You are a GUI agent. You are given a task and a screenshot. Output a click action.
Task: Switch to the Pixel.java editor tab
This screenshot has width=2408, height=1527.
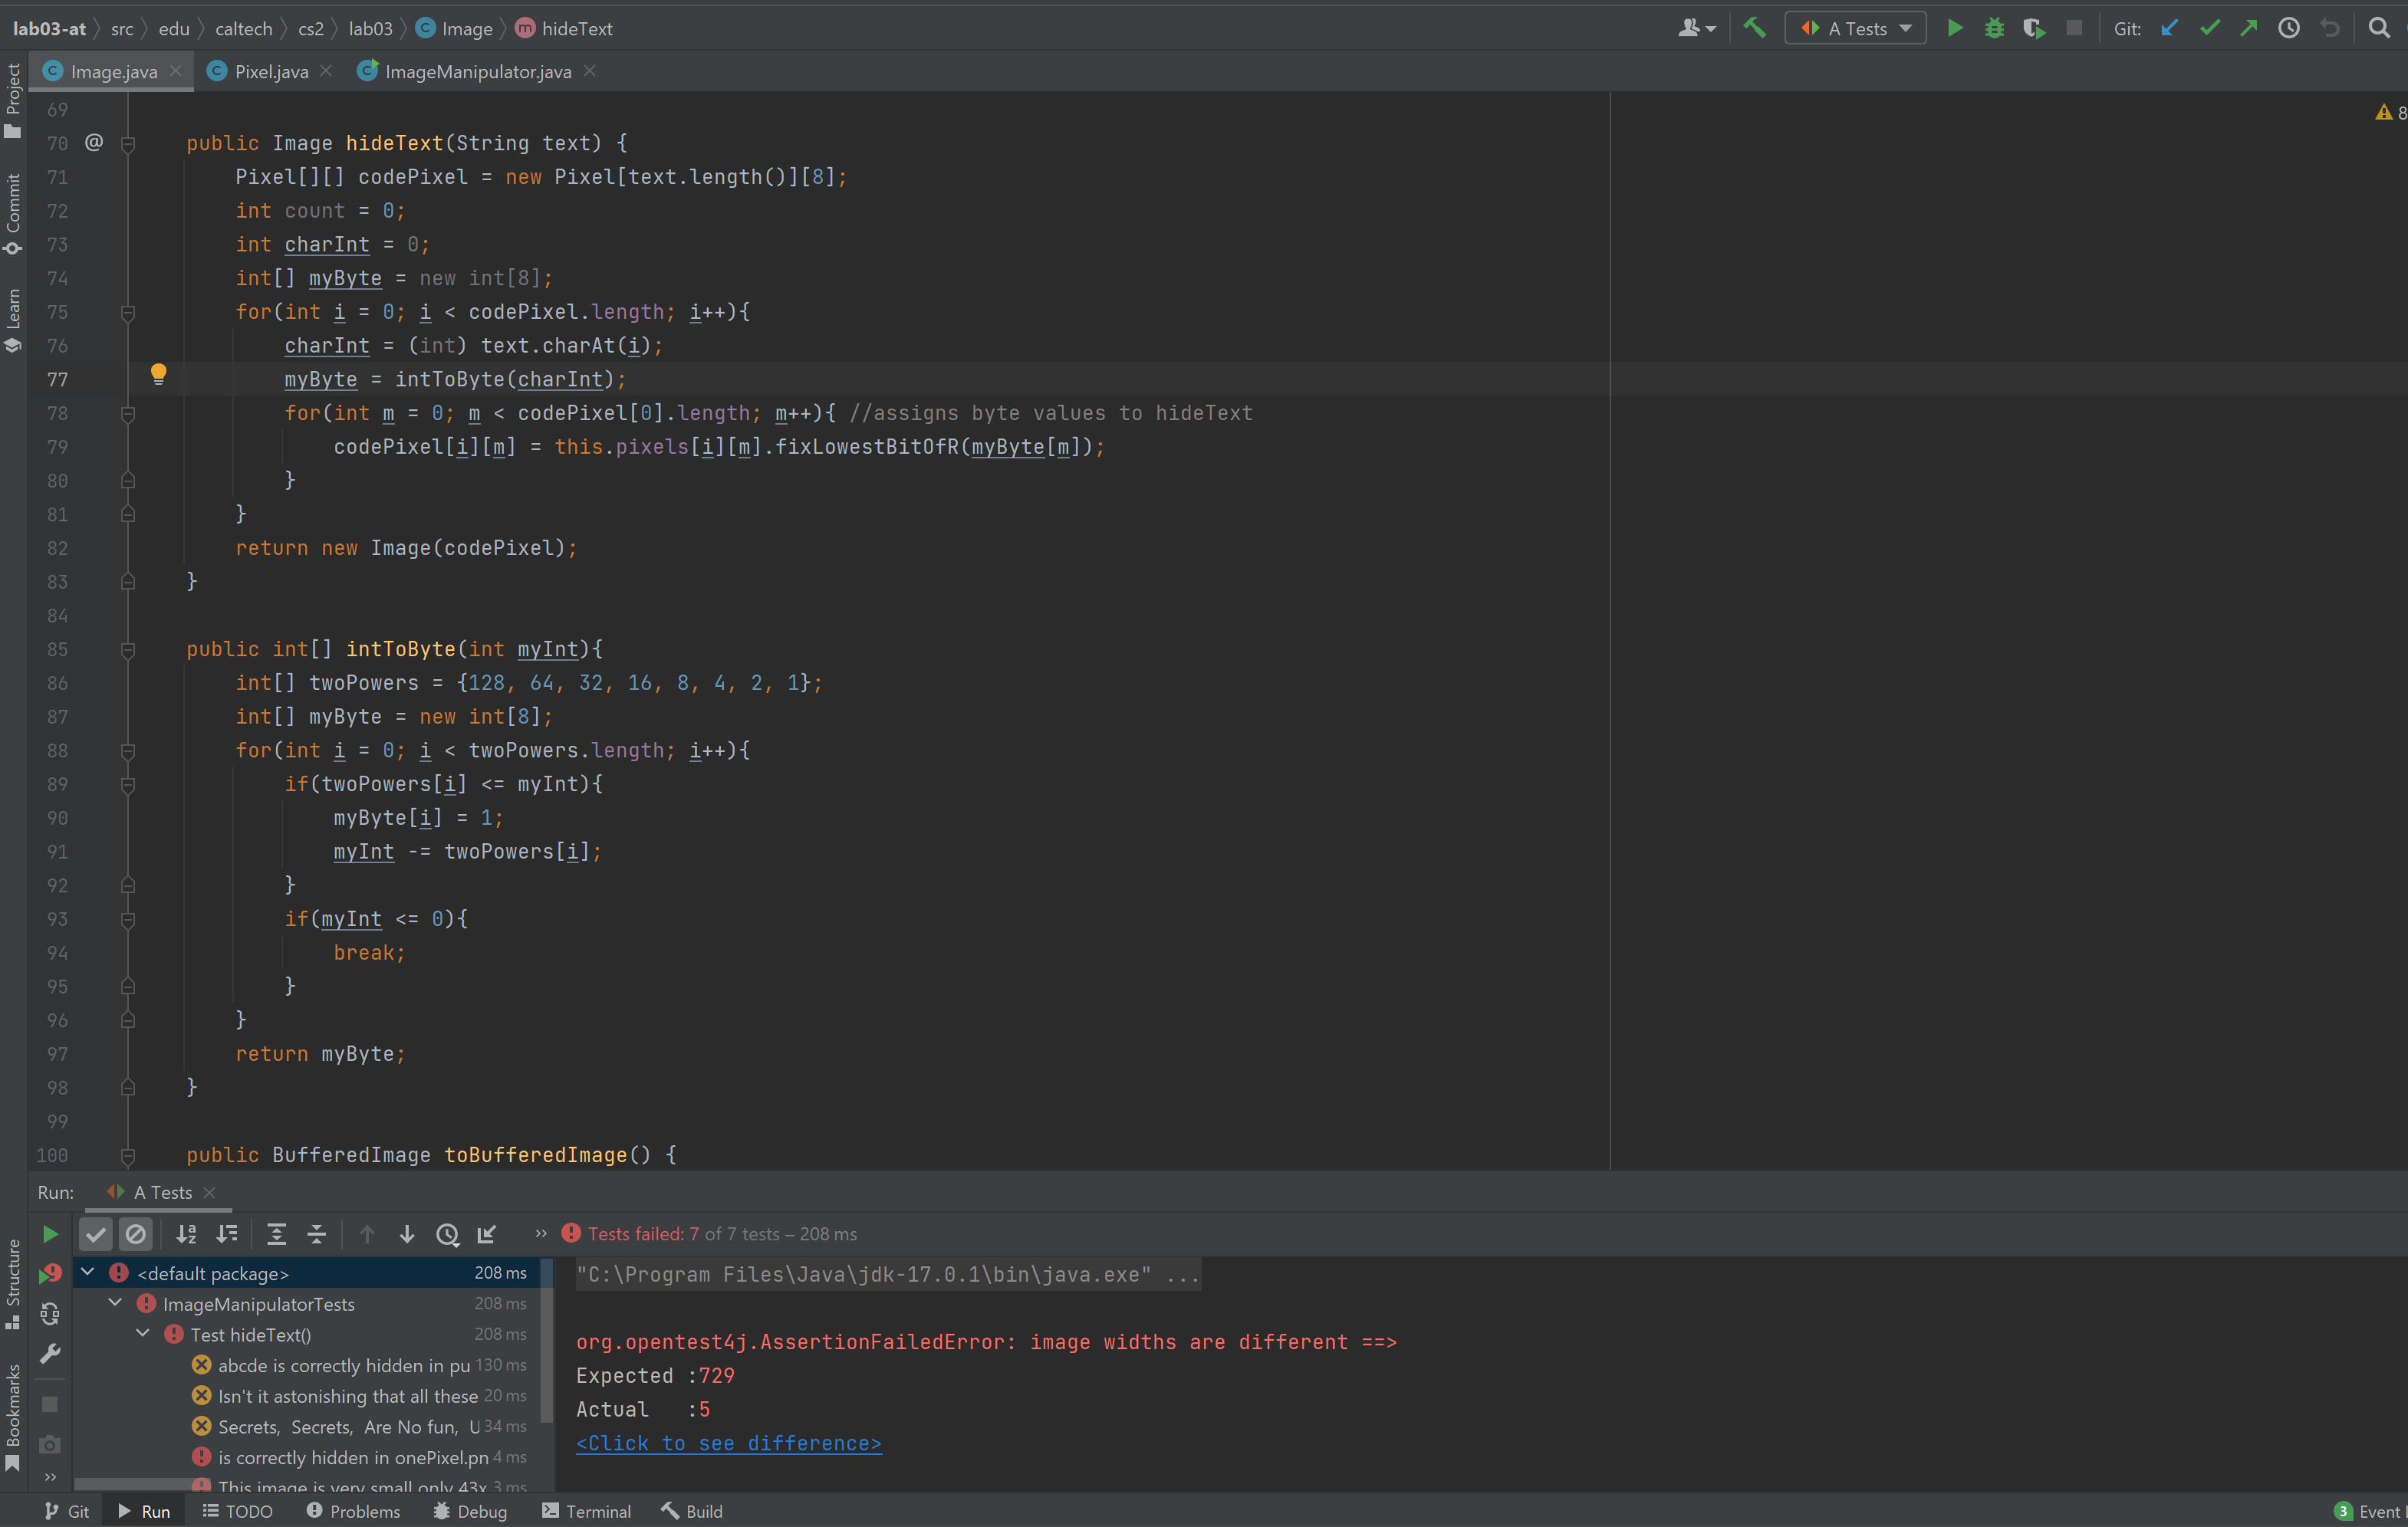click(x=270, y=72)
